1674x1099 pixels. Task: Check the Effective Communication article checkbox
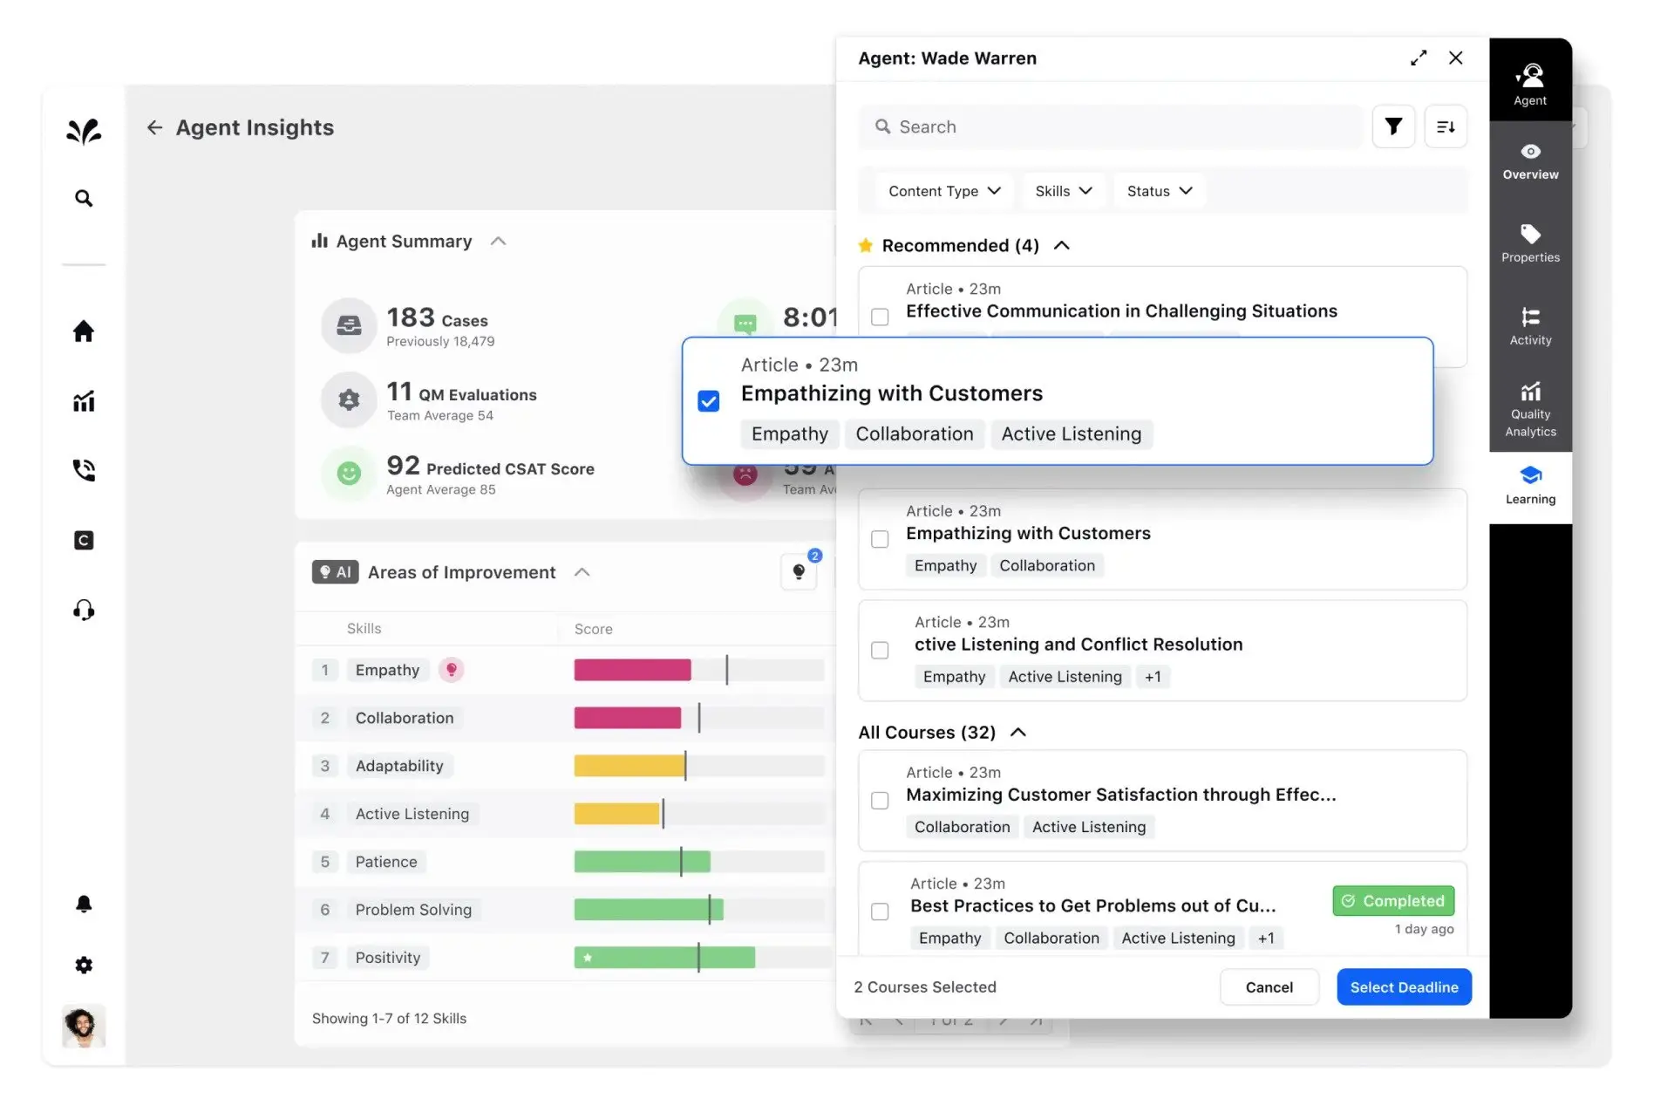(x=879, y=317)
